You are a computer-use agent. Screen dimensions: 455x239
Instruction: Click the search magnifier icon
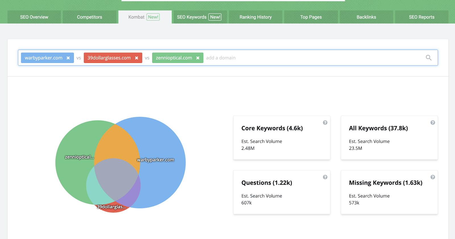(429, 58)
